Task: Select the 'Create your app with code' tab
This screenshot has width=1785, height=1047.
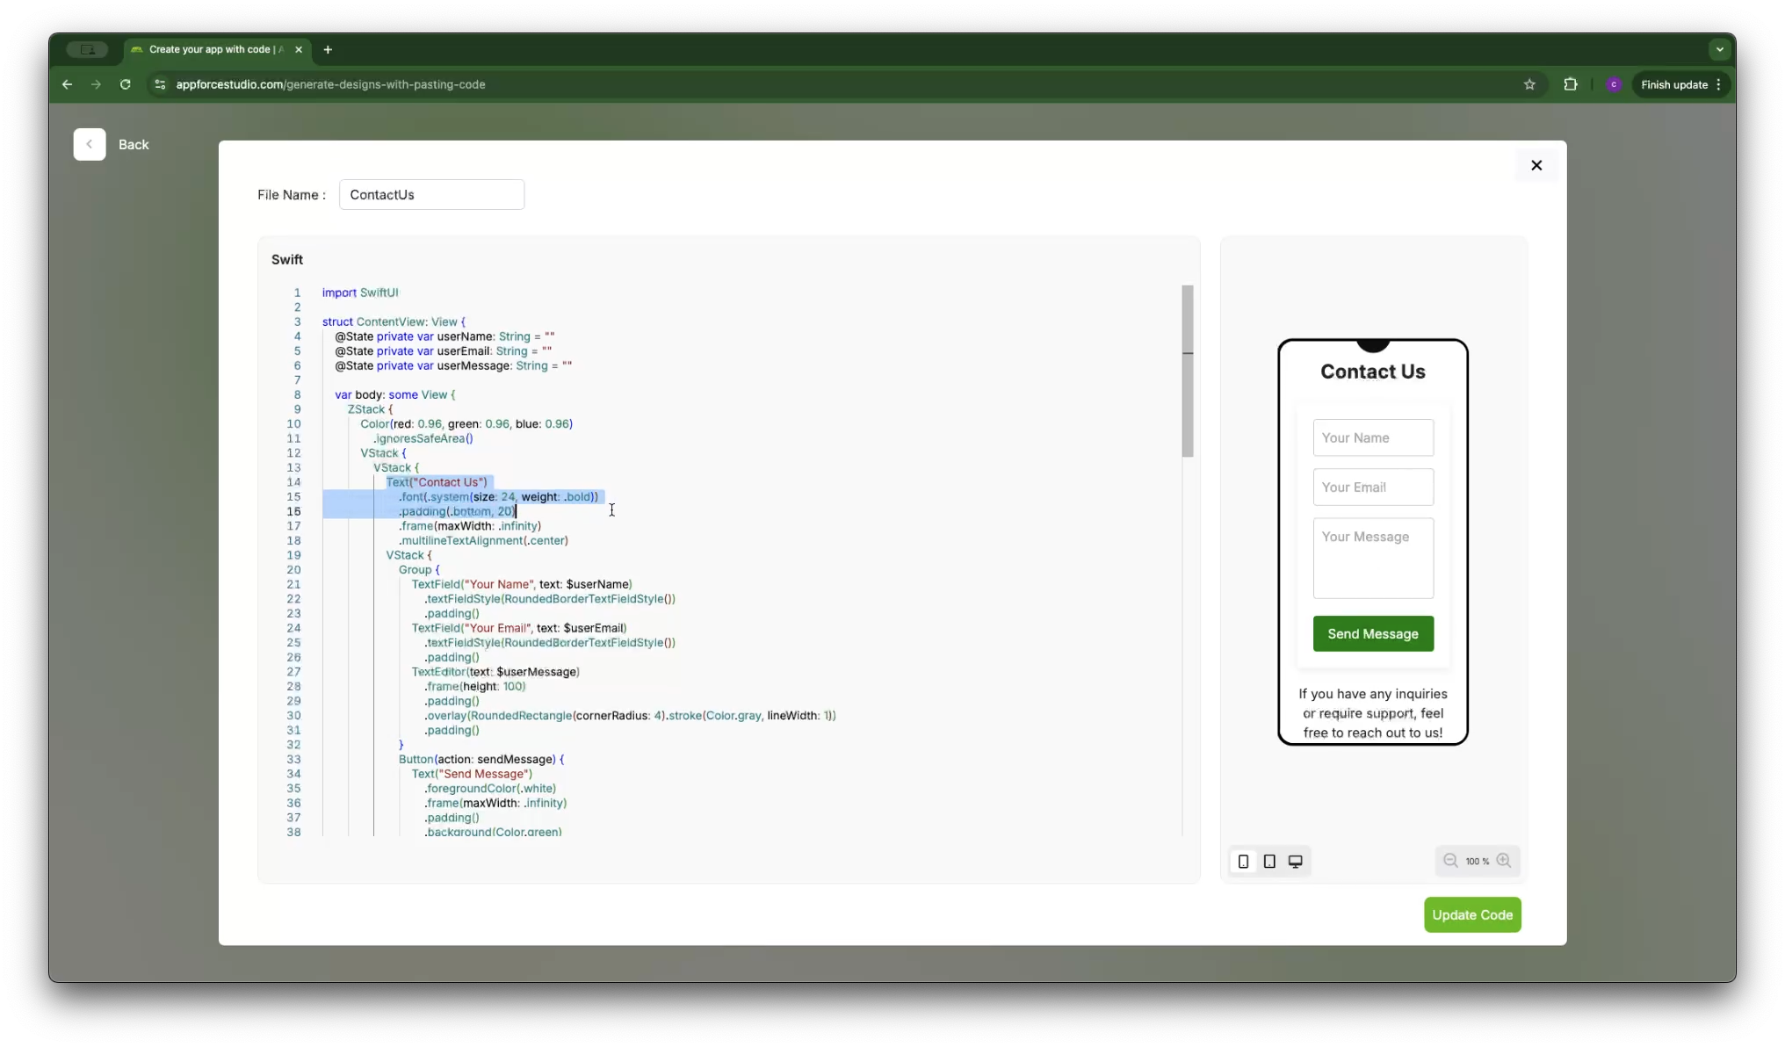Action: [215, 49]
